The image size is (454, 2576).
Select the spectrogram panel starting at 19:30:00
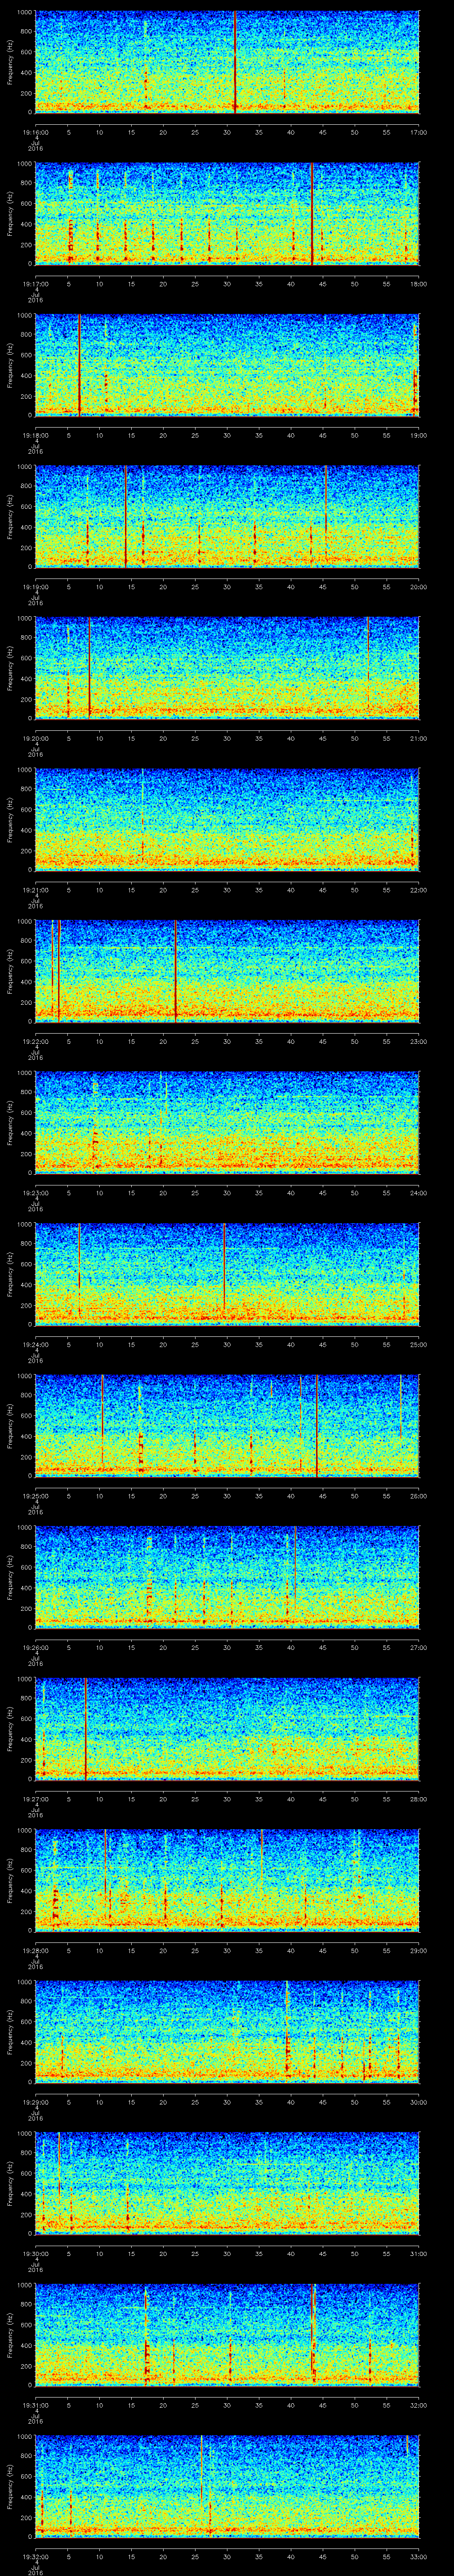(x=227, y=2183)
